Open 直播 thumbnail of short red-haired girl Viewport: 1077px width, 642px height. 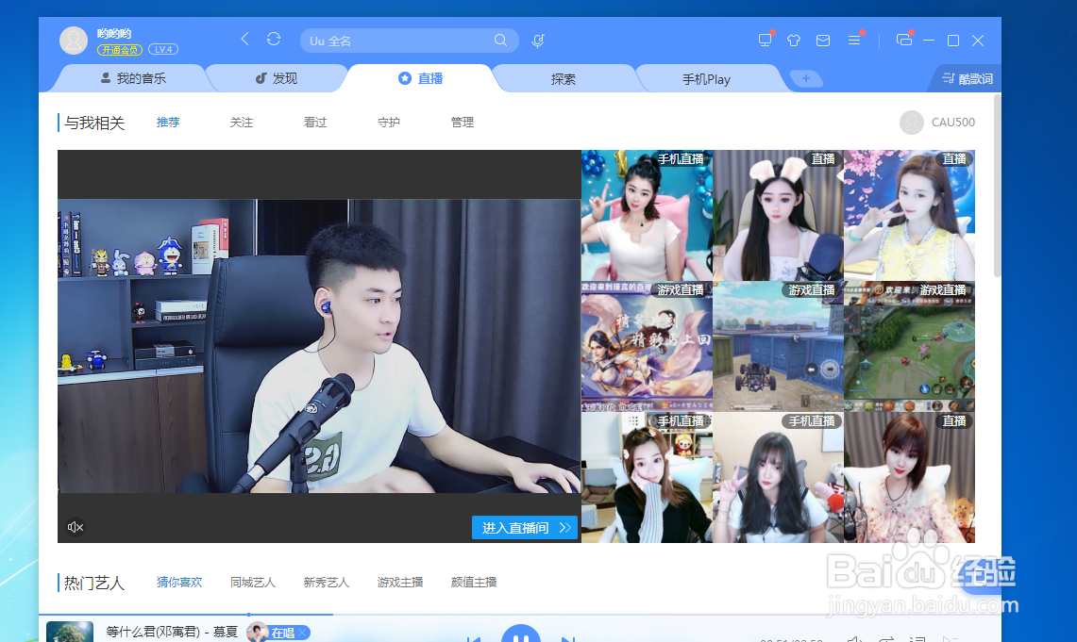(909, 477)
